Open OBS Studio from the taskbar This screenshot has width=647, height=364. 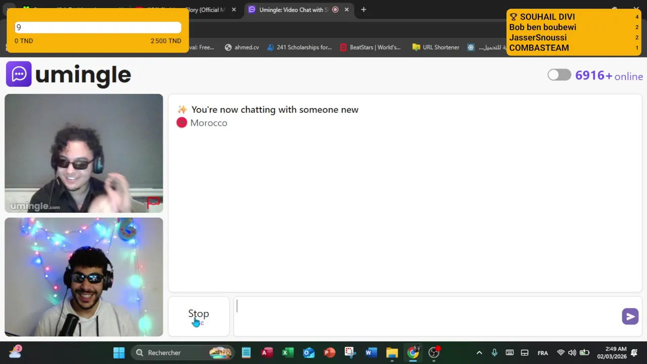point(434,352)
